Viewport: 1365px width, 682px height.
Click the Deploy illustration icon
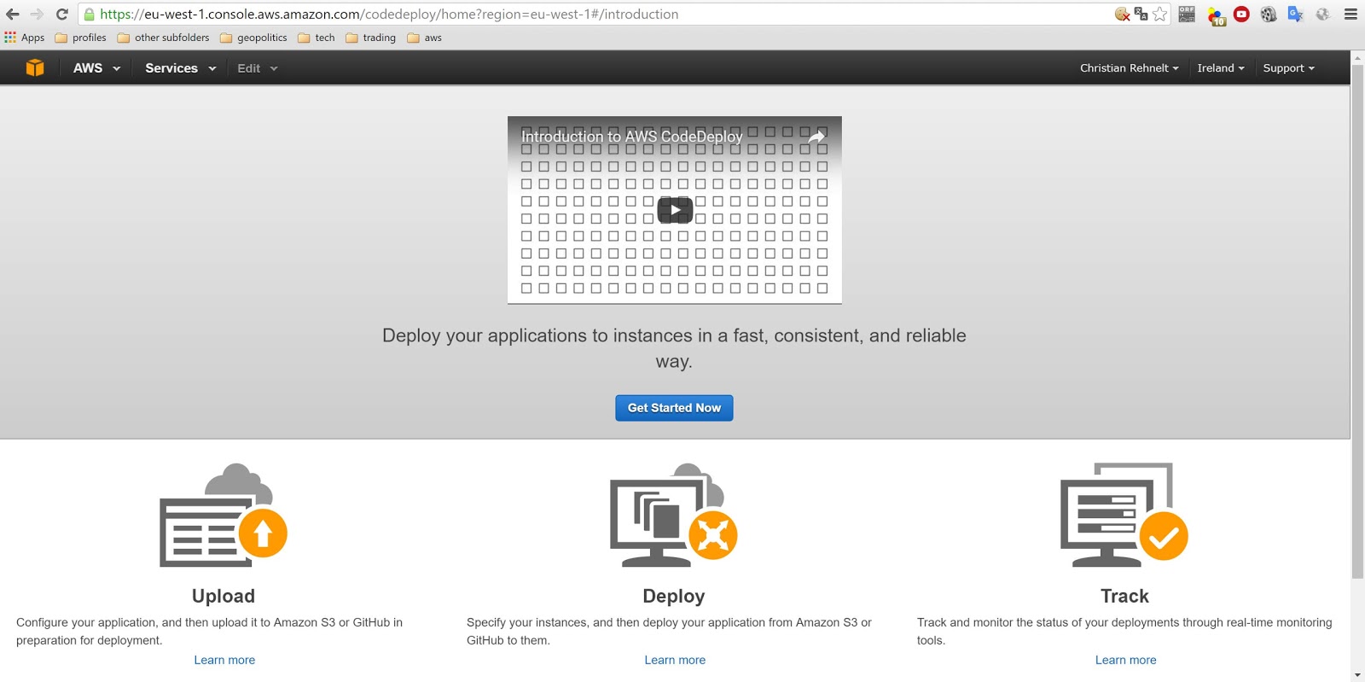coord(674,516)
